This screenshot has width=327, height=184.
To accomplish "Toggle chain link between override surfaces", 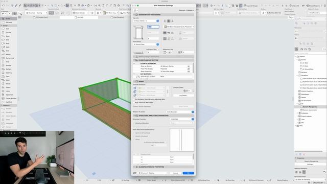I will (168, 91).
